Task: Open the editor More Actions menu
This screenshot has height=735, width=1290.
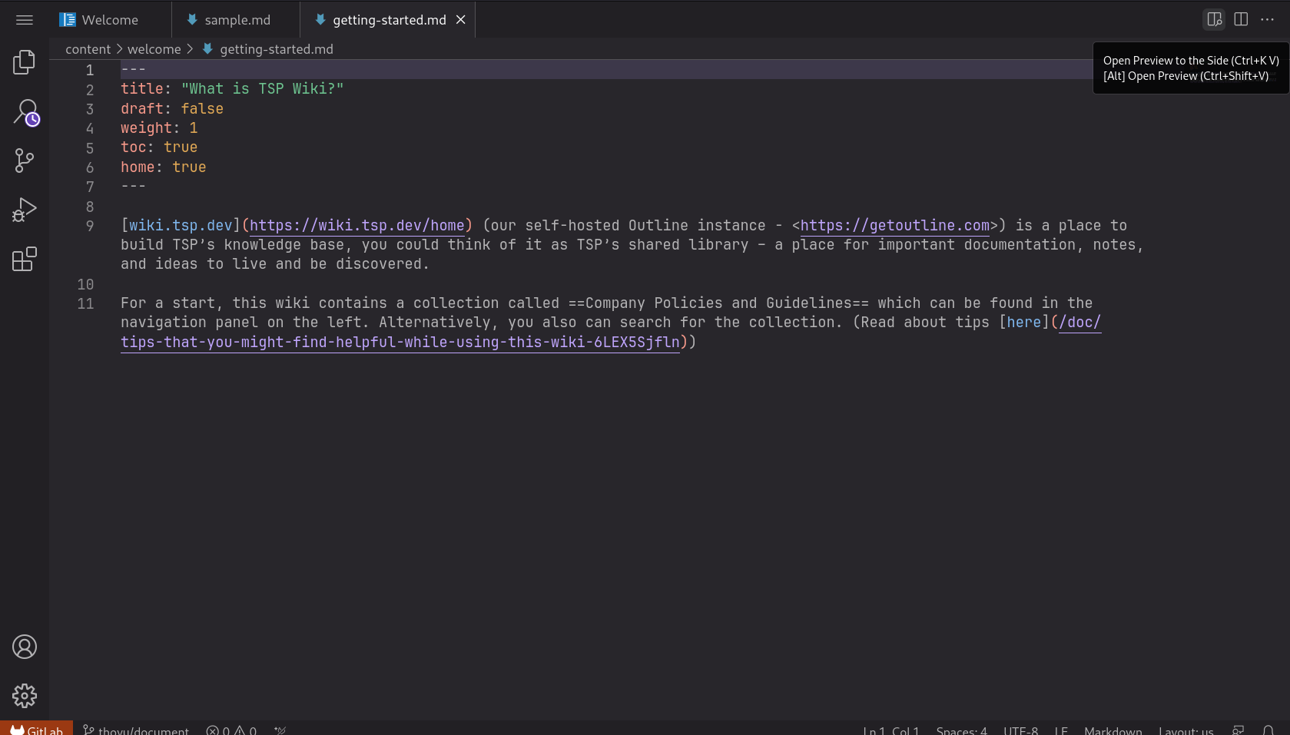Action: [1268, 19]
